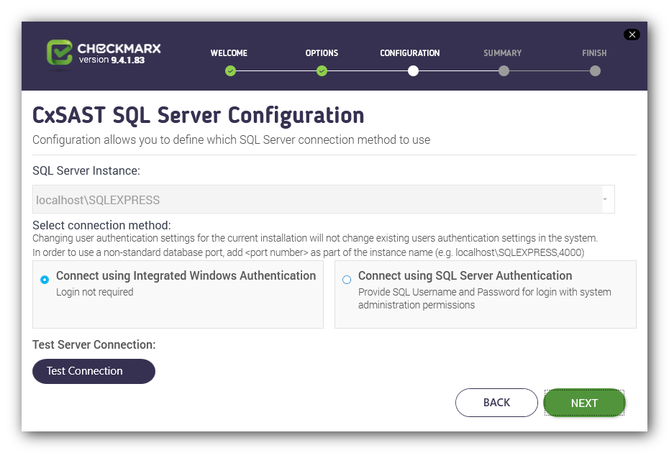Go back with the BACK button
669x453 pixels.
point(496,402)
